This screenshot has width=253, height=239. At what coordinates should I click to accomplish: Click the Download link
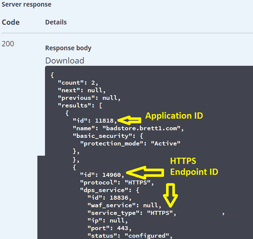tap(65, 61)
